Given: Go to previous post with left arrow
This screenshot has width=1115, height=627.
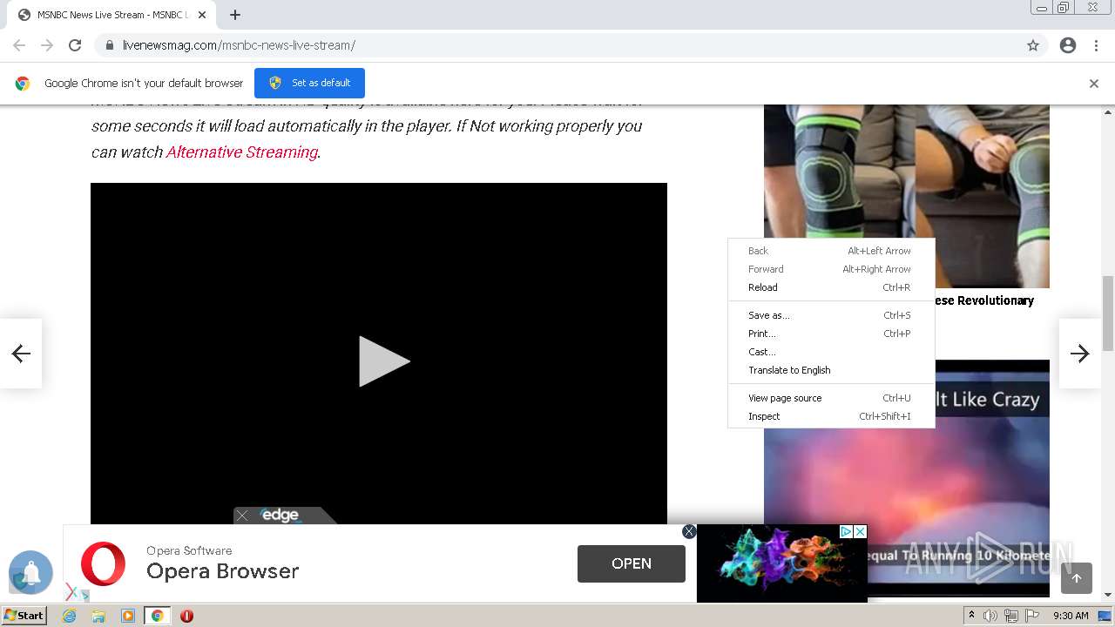Looking at the screenshot, I should pyautogui.click(x=21, y=353).
